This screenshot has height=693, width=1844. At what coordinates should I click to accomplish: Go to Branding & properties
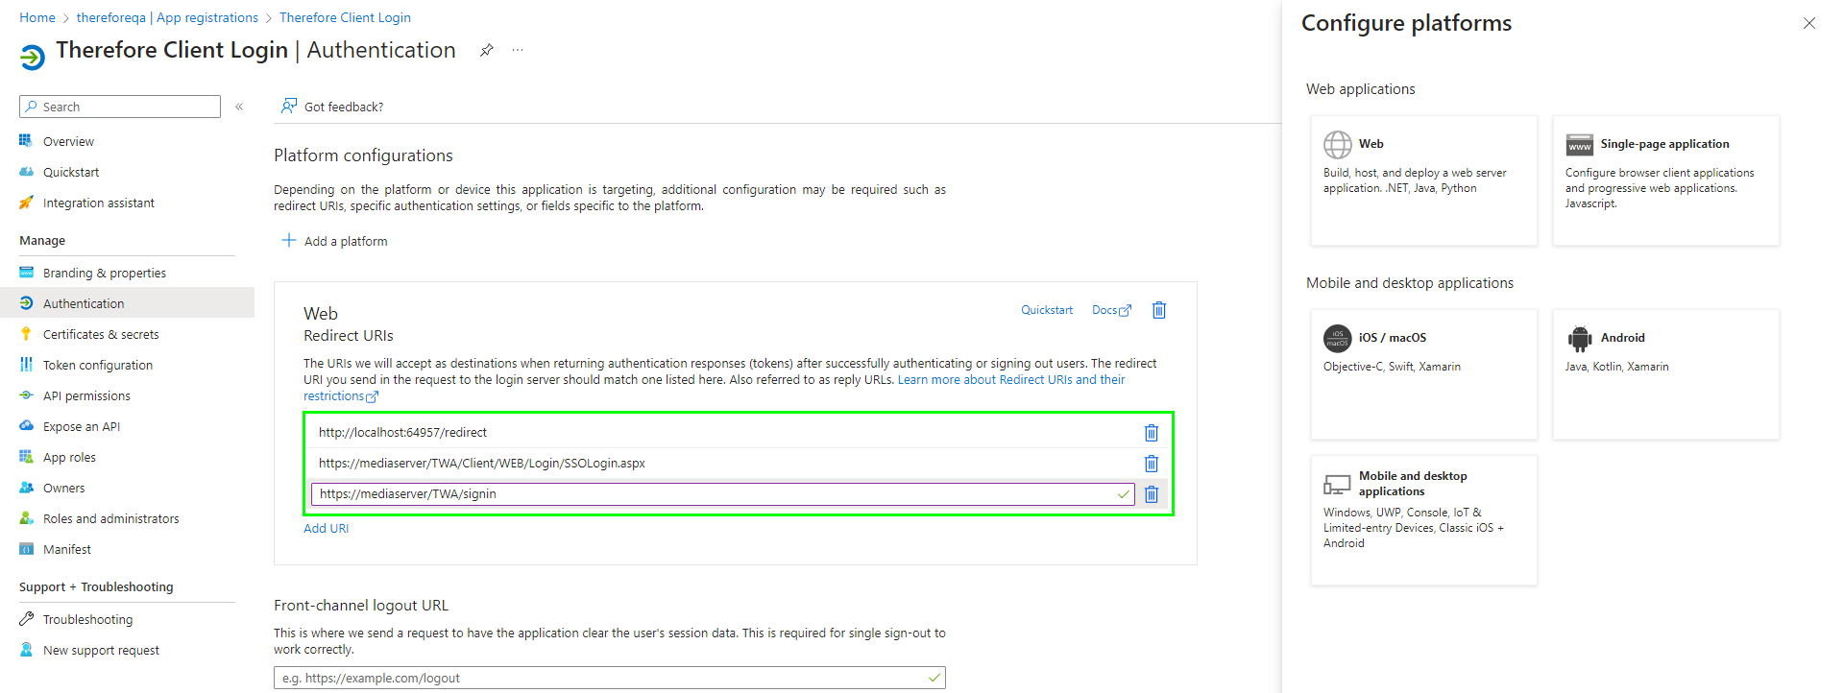coord(105,273)
